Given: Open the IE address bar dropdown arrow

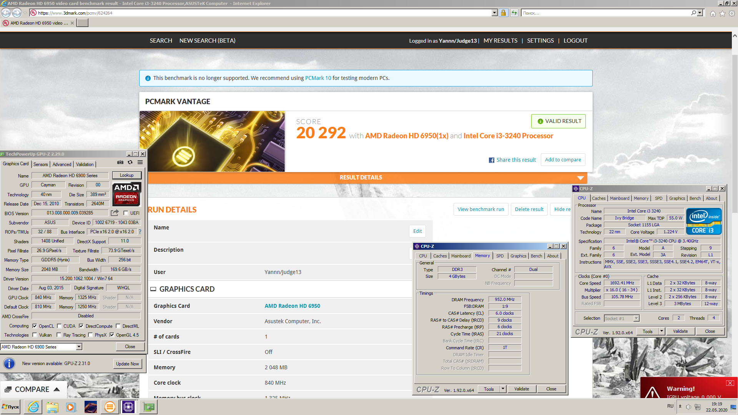Looking at the screenshot, I should click(495, 13).
